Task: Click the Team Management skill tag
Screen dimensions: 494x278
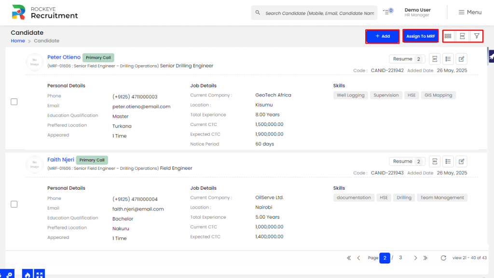Action: click(442, 197)
